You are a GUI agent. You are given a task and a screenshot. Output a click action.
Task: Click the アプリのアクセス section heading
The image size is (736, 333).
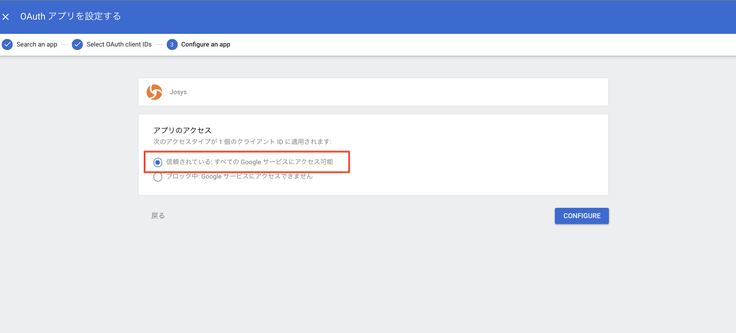coord(182,130)
